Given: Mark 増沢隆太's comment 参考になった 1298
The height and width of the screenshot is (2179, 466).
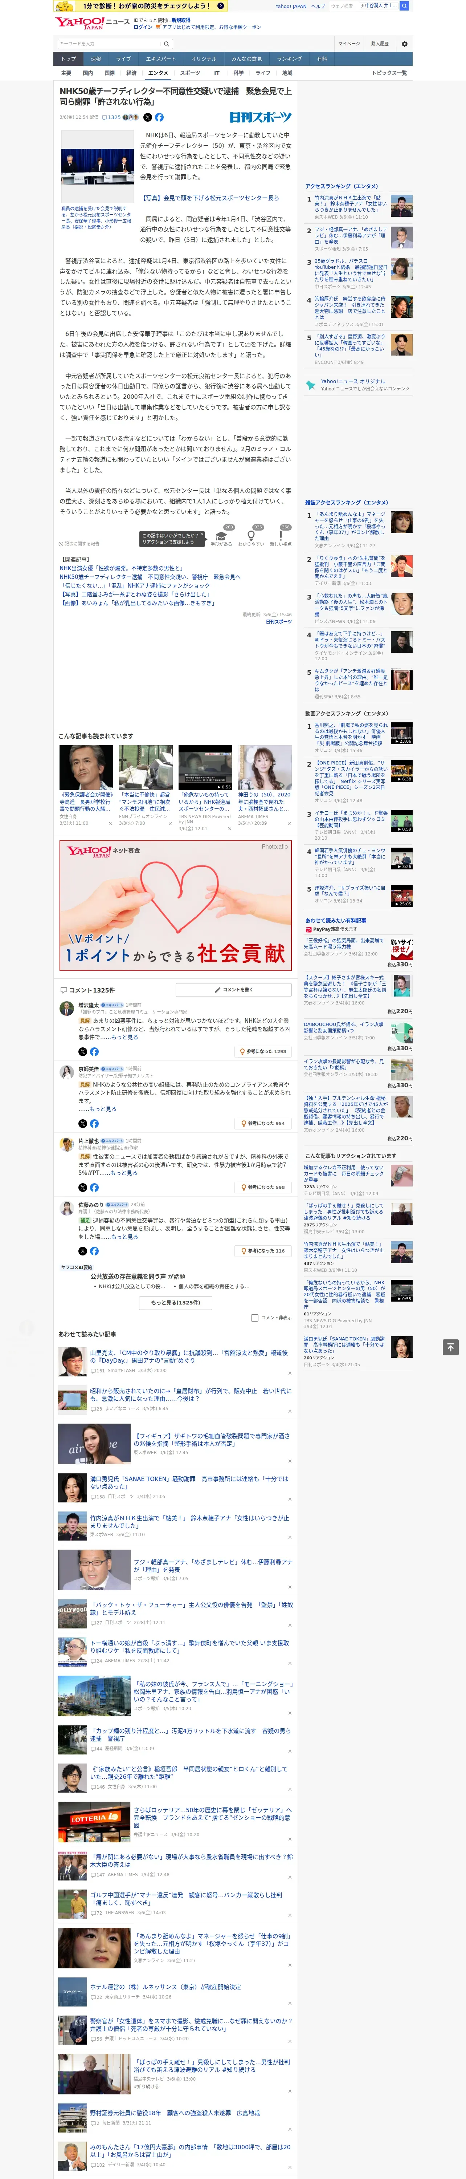Looking at the screenshot, I should coord(263,1051).
